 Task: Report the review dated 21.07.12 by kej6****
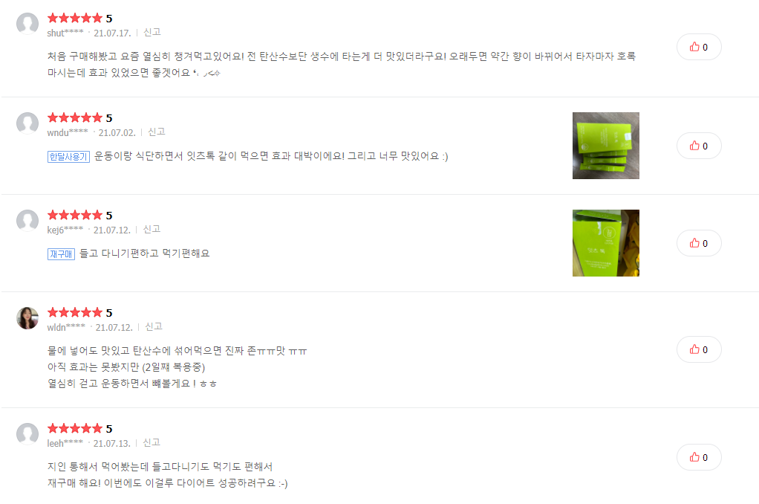click(x=152, y=230)
